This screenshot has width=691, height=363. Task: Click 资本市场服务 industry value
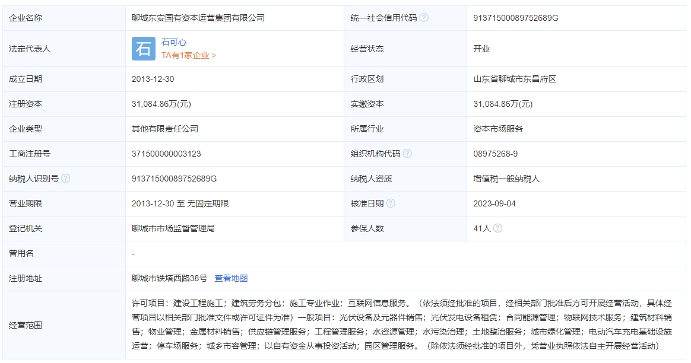[x=498, y=129]
